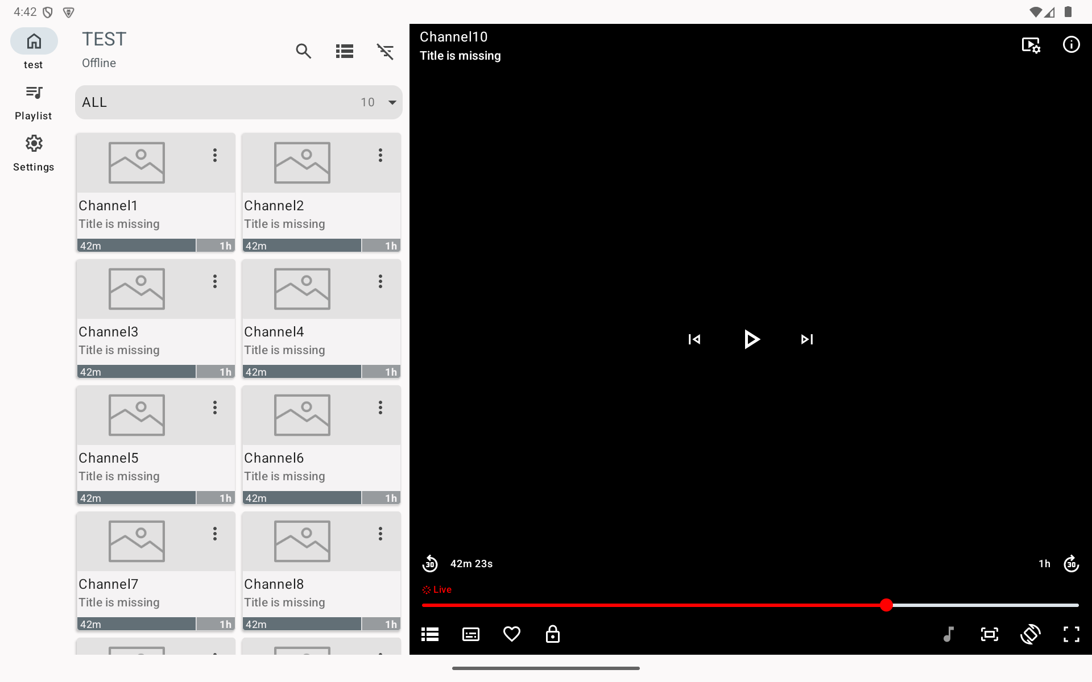The image size is (1092, 682).
Task: Open the channel list from player controls
Action: pos(429,634)
